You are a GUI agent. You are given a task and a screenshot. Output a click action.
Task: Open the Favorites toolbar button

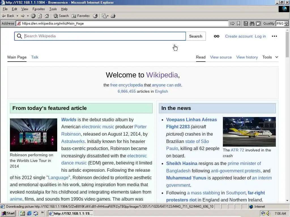click(x=81, y=16)
